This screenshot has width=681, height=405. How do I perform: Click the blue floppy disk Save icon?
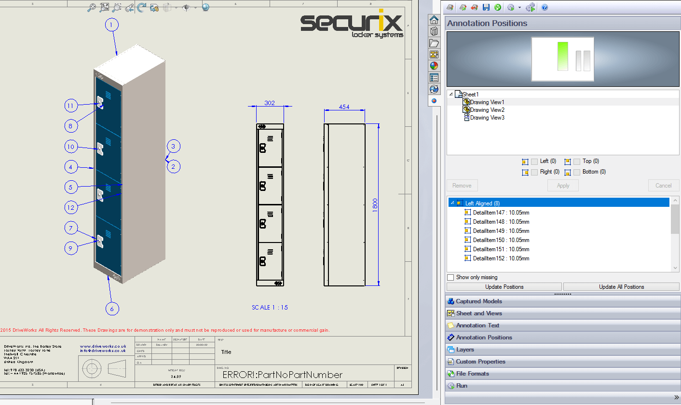[x=486, y=7]
